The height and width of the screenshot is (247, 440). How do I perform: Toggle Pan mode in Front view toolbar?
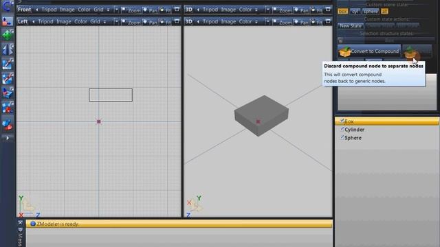150,10
